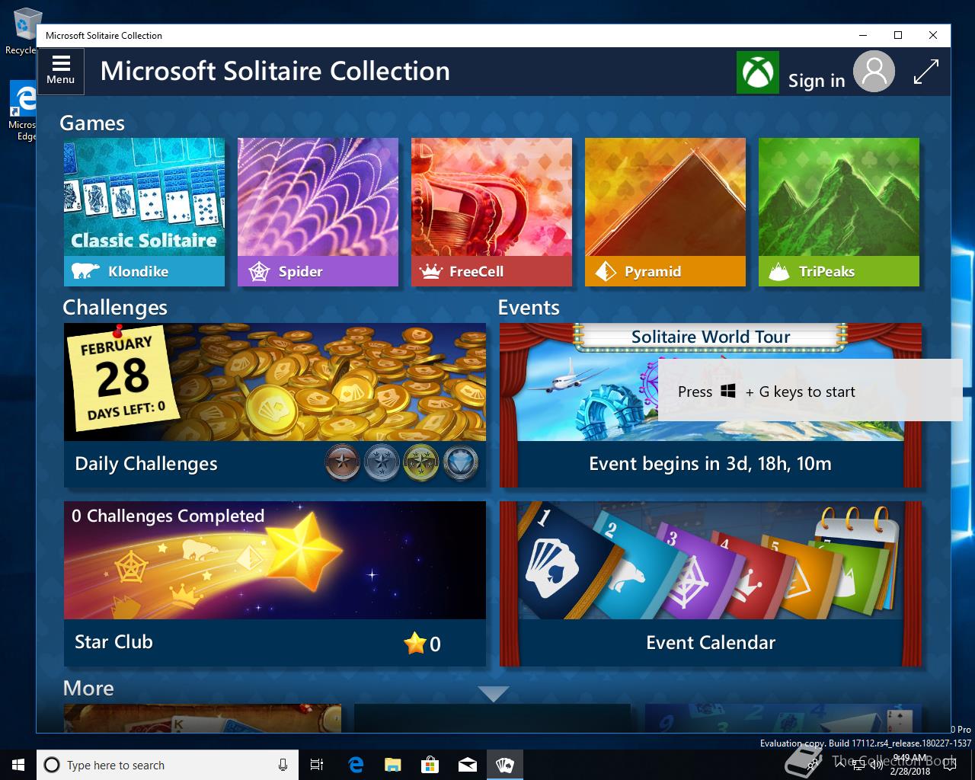Click the bronze medal badge icon
Viewport: 975px width, 780px height.
[x=343, y=463]
